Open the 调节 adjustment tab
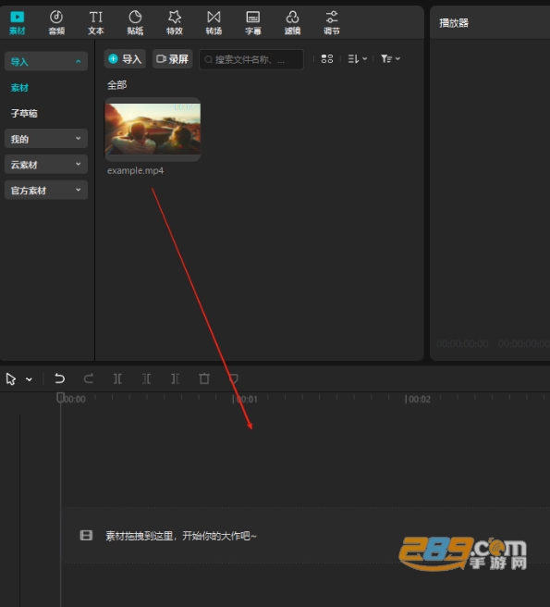 332,23
